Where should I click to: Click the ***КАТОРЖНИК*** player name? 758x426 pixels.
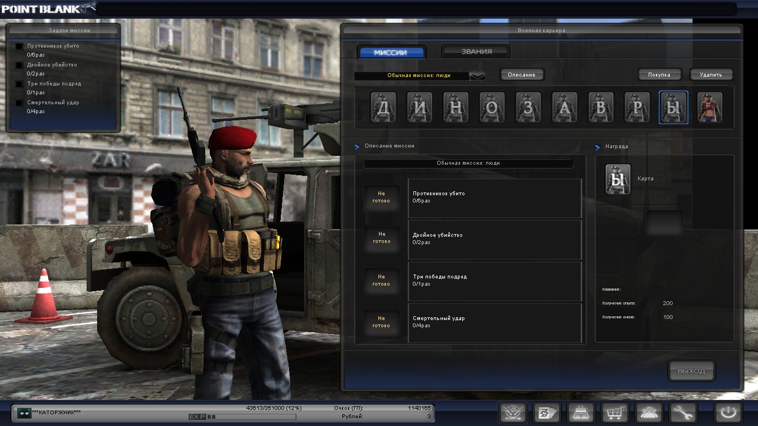57,413
